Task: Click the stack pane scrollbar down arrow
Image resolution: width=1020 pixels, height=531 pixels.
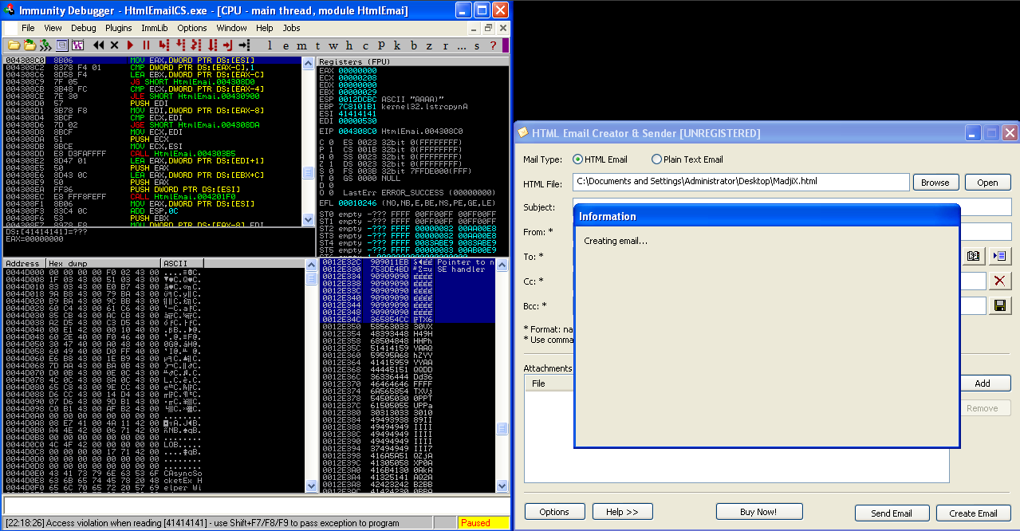Action: pyautogui.click(x=502, y=486)
